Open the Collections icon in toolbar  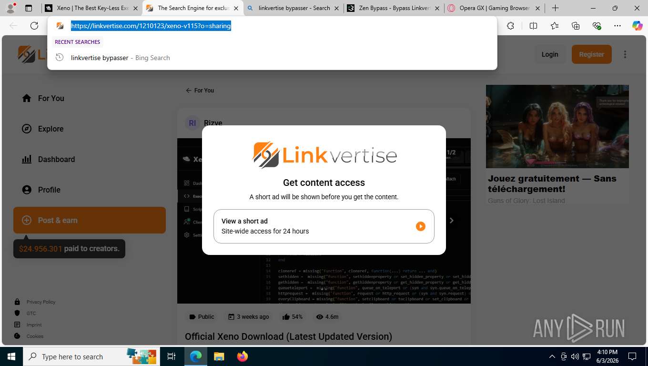(576, 26)
